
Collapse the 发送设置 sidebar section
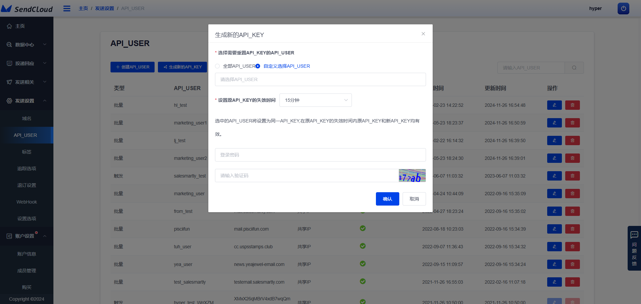[27, 100]
